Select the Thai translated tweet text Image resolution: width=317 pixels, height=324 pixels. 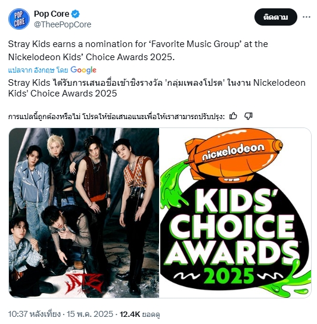157,88
